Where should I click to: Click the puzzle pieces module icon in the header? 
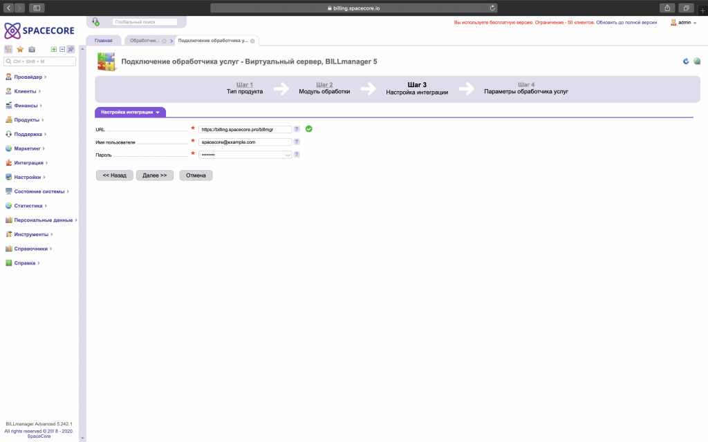point(106,61)
